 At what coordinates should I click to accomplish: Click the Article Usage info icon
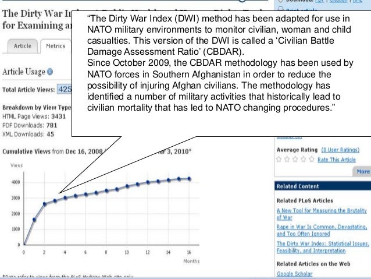click(x=50, y=72)
